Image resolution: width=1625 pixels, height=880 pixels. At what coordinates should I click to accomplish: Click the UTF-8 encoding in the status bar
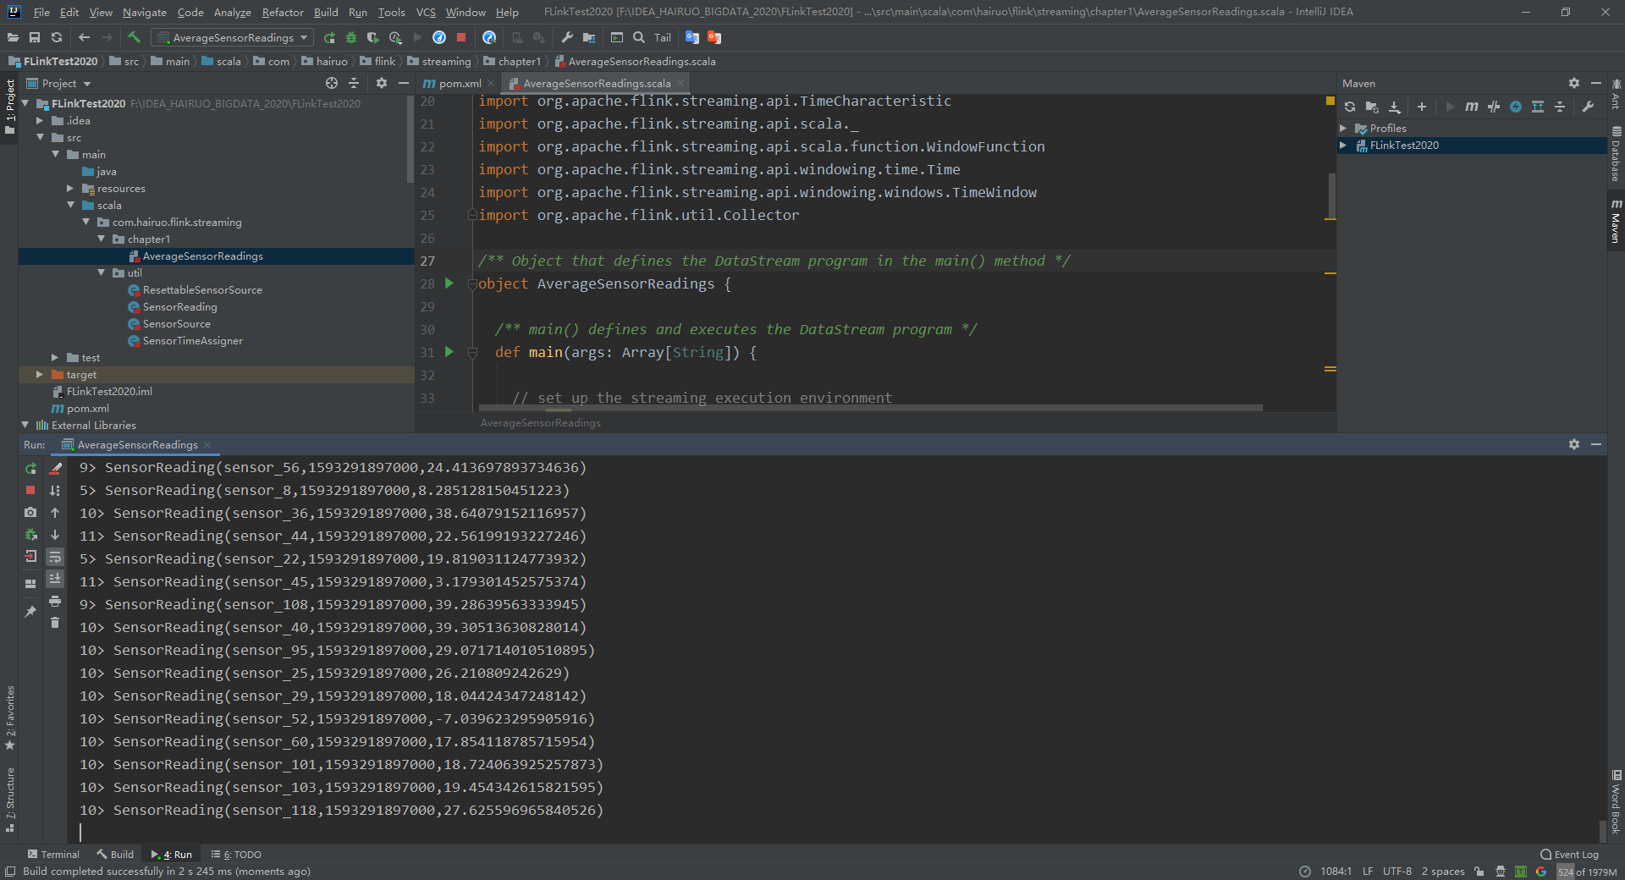[1397, 872]
